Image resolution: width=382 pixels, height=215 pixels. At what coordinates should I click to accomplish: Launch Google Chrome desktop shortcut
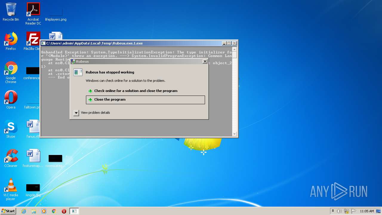click(x=11, y=72)
